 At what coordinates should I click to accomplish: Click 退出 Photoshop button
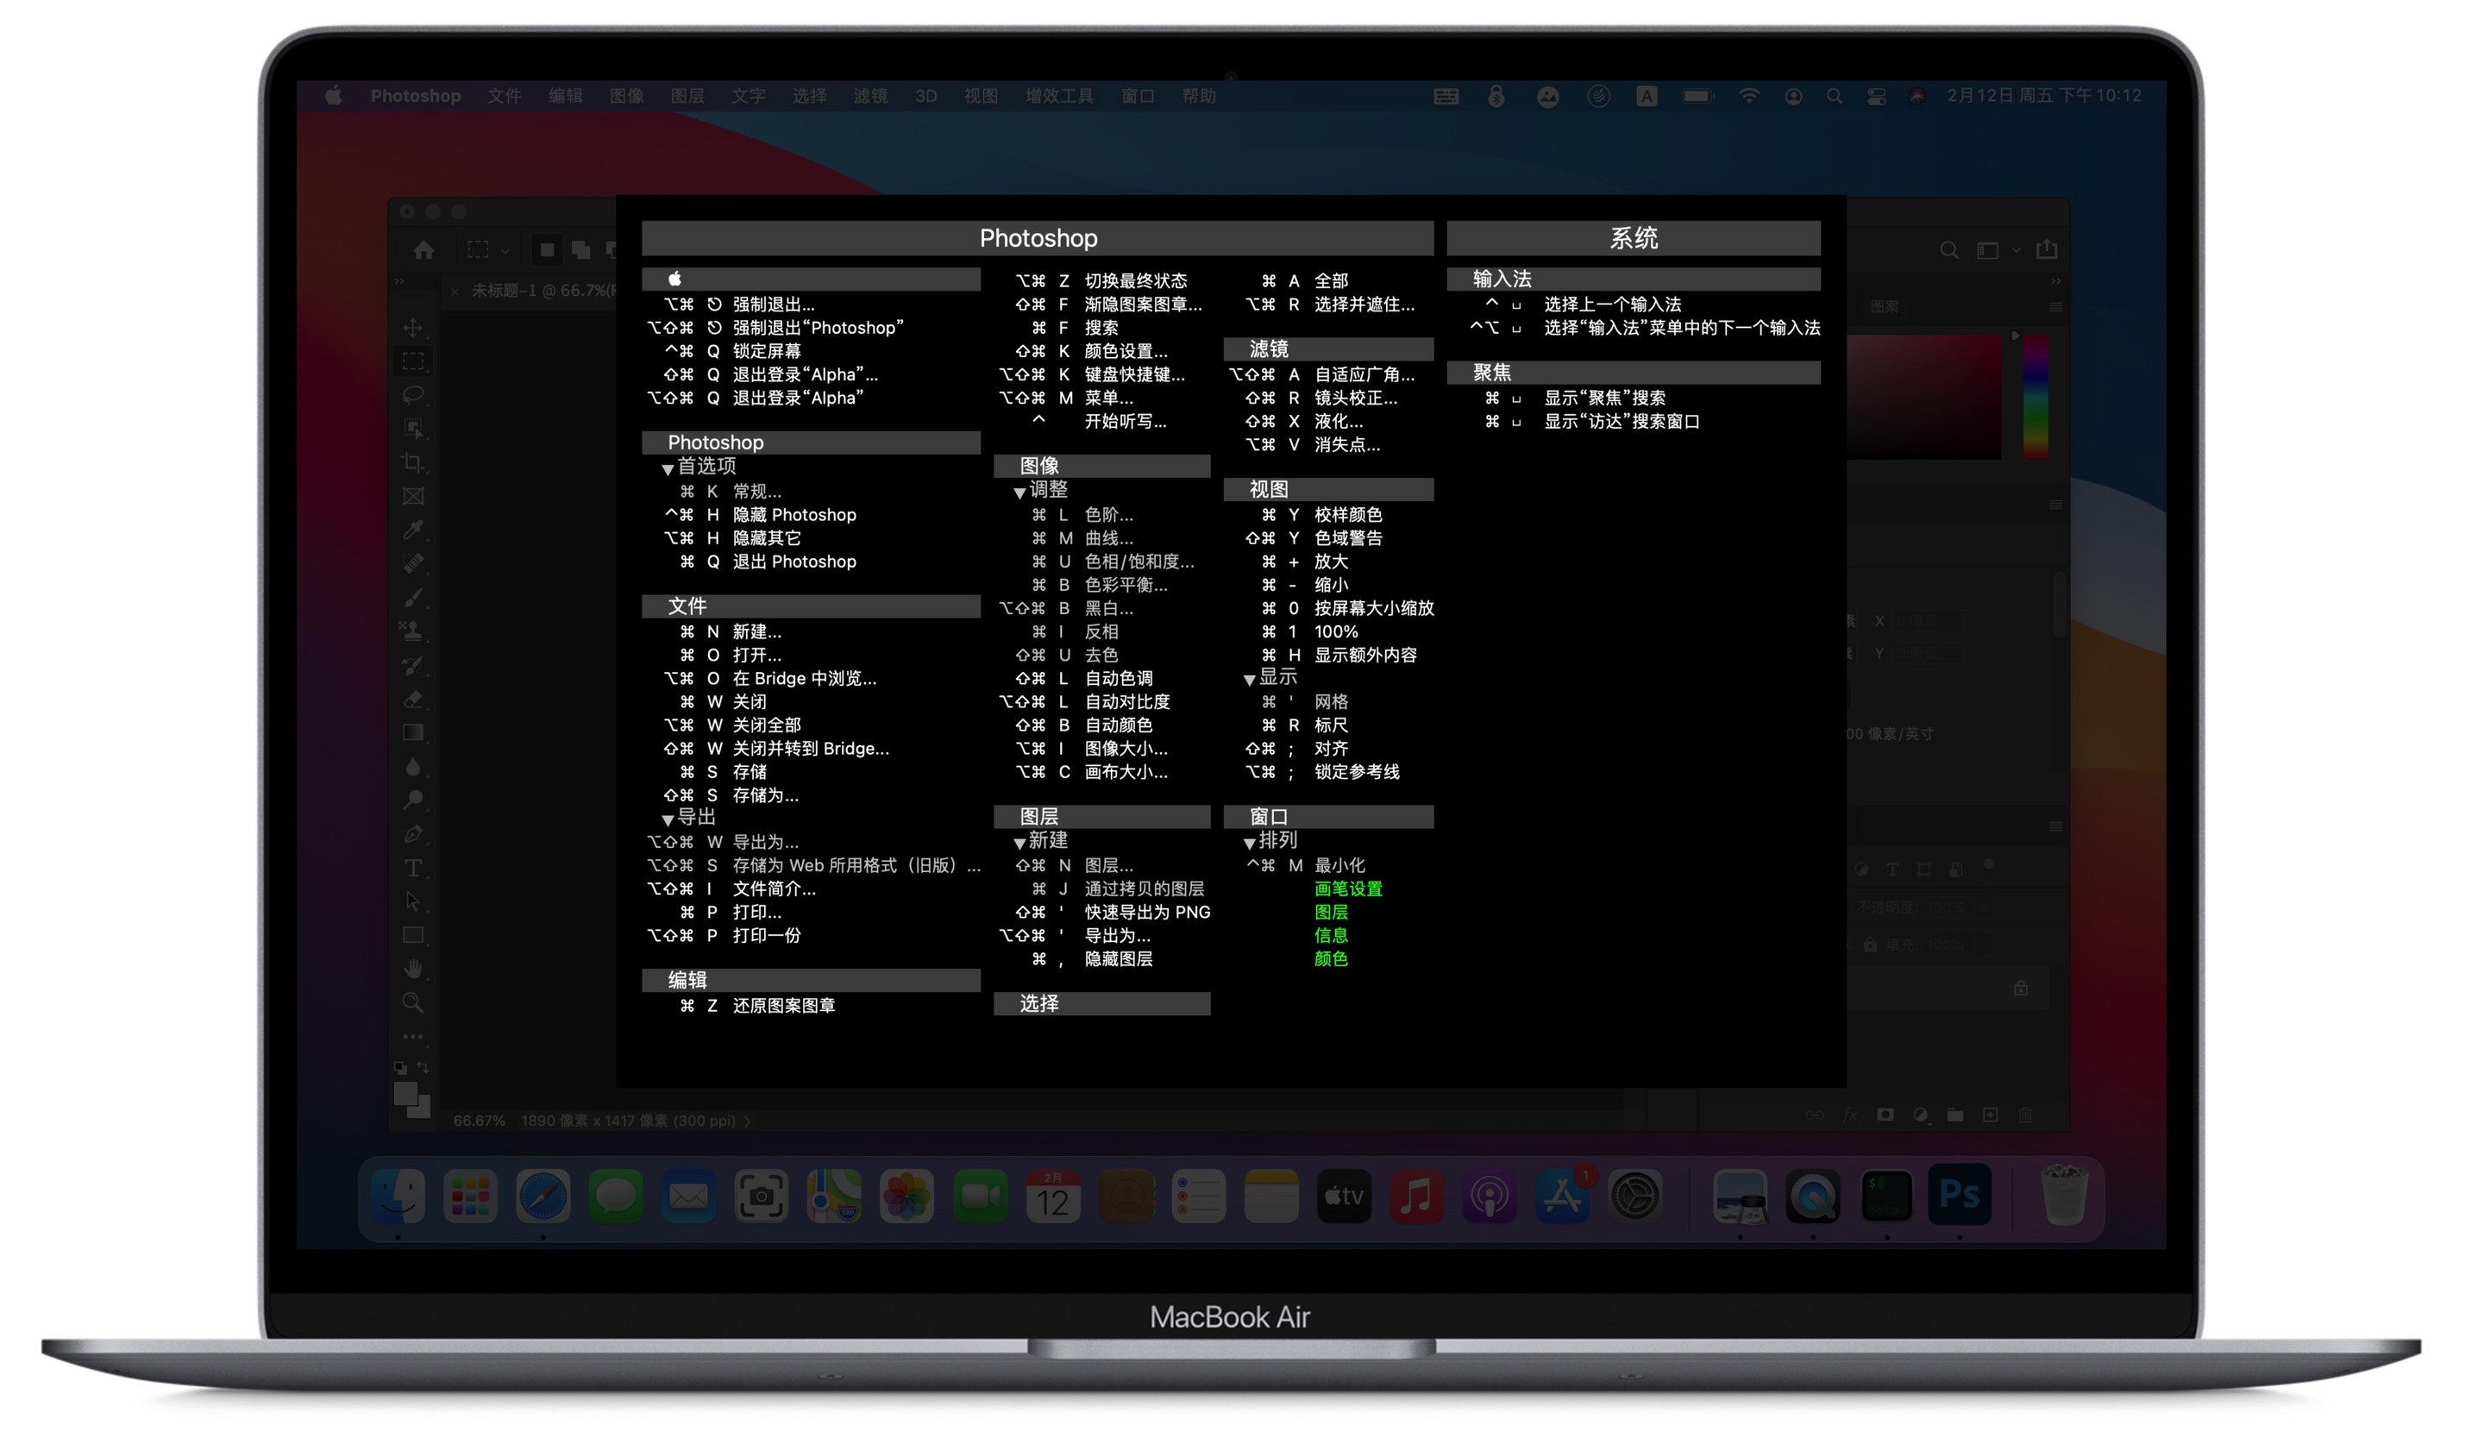point(795,561)
